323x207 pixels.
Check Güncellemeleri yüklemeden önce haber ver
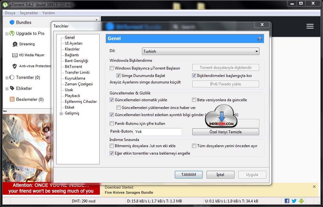coord(118,108)
